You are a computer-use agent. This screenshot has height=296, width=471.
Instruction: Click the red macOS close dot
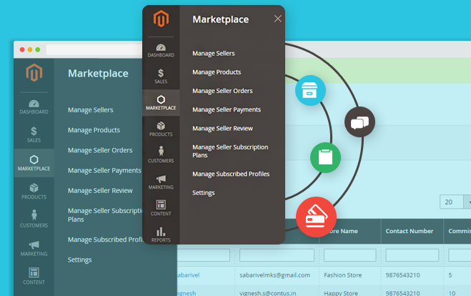[x=22, y=49]
